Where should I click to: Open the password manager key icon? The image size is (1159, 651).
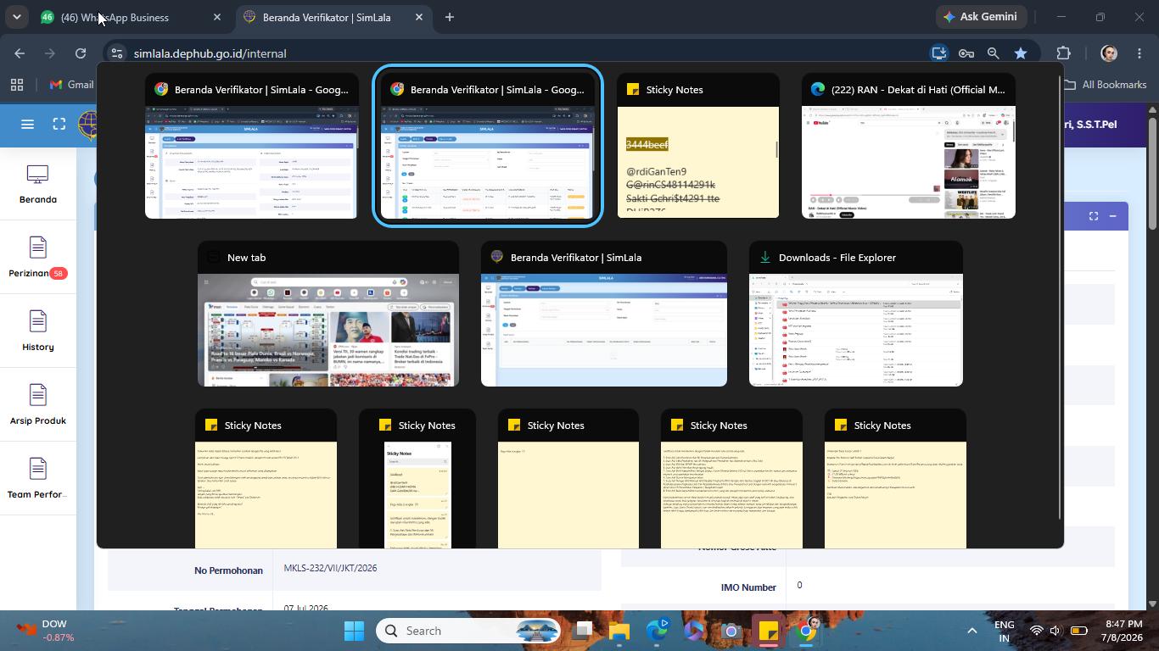[x=966, y=53]
